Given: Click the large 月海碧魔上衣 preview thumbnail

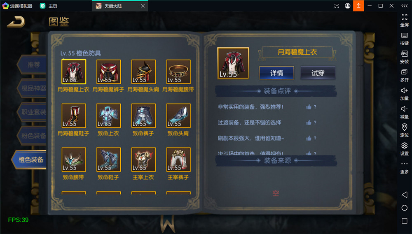Looking at the screenshot, I should (x=233, y=63).
